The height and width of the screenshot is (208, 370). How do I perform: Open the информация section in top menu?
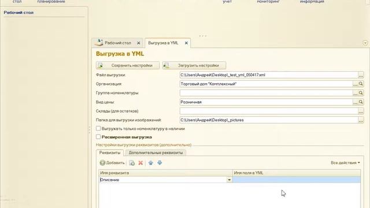(312, 2)
